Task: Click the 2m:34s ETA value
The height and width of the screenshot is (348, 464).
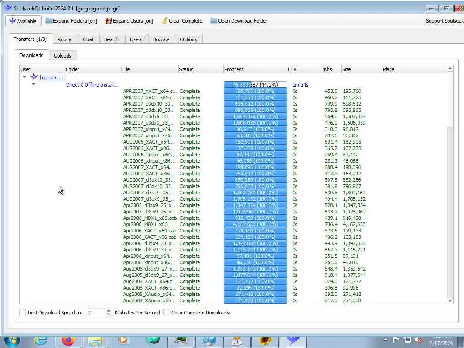Action: coord(300,85)
